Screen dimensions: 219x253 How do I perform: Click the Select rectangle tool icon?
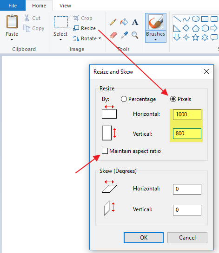pos(61,22)
